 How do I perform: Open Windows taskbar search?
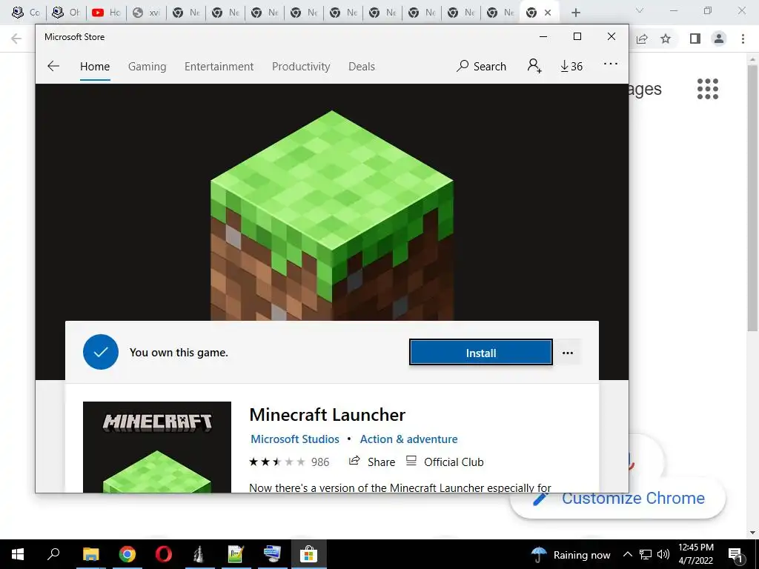tap(53, 554)
